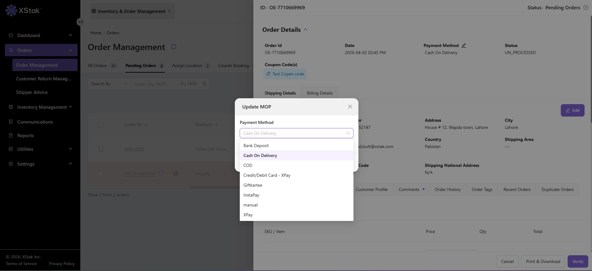Screen dimensions: 592x271
Task: Click the pencil icon beside Payment Method
Action: click(463, 45)
